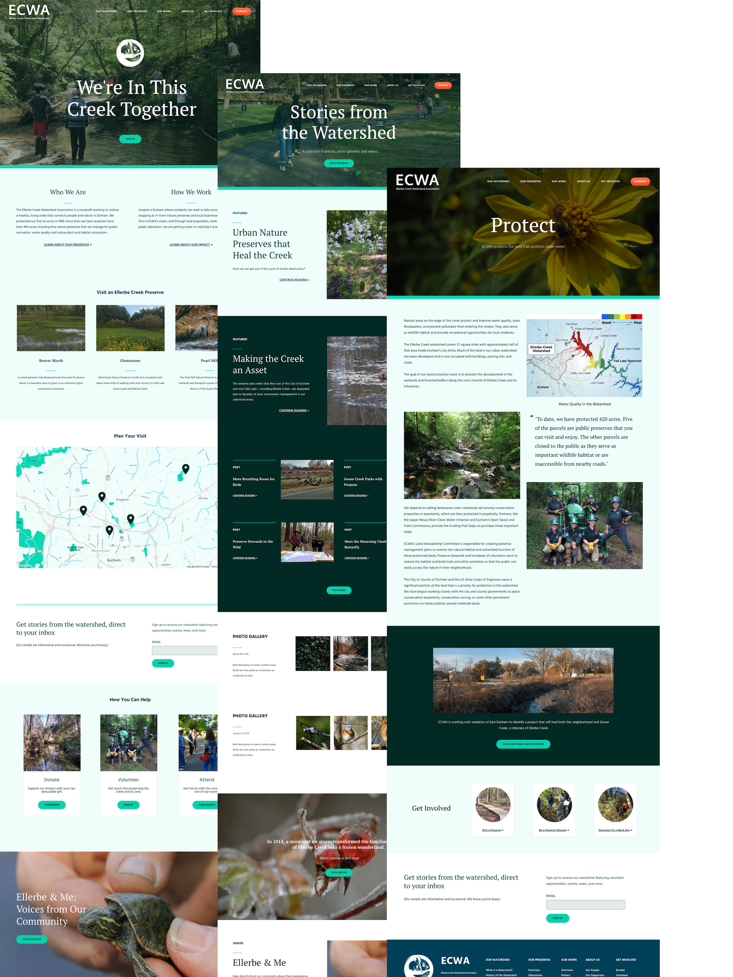The width and height of the screenshot is (733, 977).
Task: Open About Us in Protect page nav
Action: [x=583, y=181]
